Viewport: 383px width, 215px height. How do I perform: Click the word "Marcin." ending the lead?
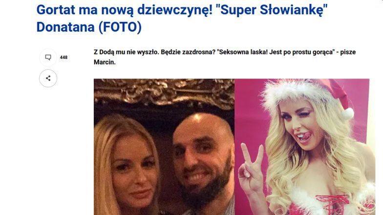coord(105,62)
